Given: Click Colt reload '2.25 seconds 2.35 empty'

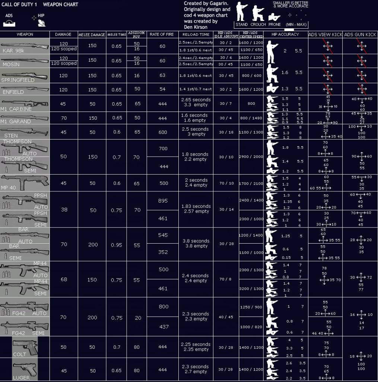Looking at the screenshot, I should pos(196,347).
